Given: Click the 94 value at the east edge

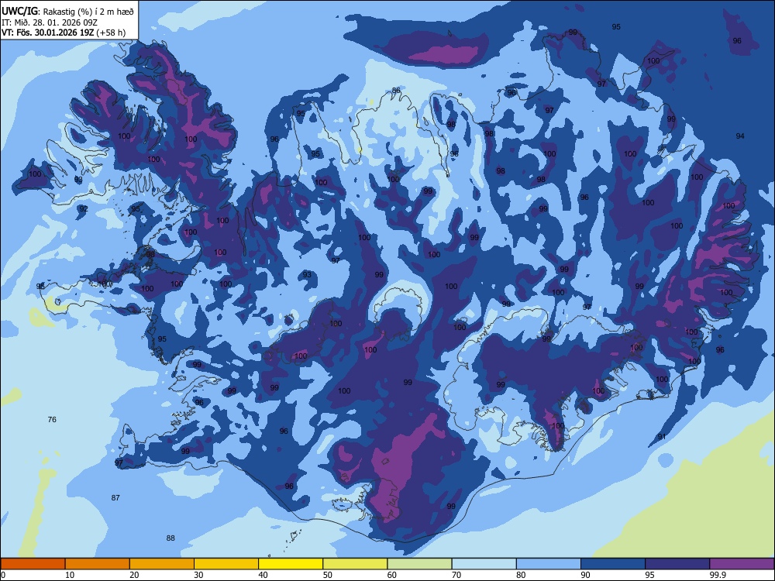Looking at the screenshot, I should coord(740,136).
